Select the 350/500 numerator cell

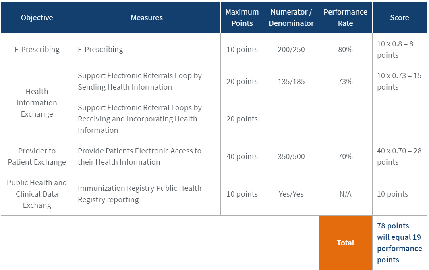(x=291, y=156)
